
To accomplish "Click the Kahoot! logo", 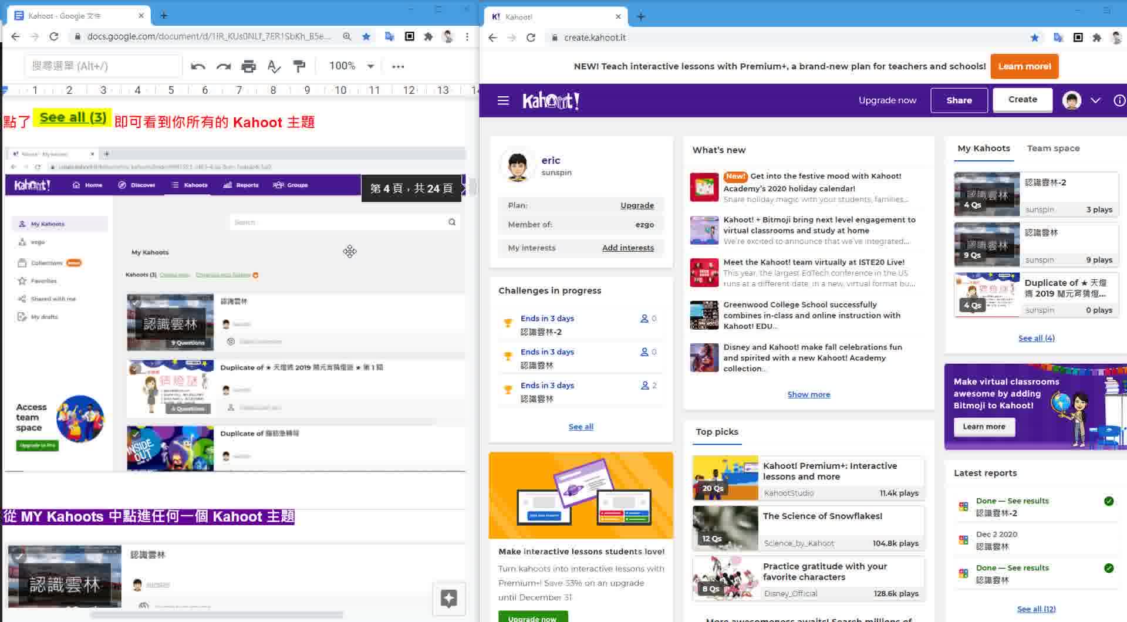I will point(551,100).
